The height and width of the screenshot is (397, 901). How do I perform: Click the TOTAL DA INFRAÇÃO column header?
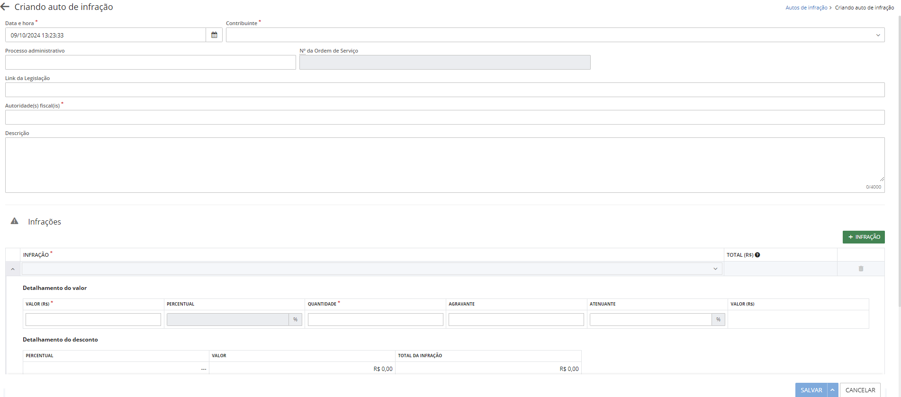pyautogui.click(x=420, y=356)
